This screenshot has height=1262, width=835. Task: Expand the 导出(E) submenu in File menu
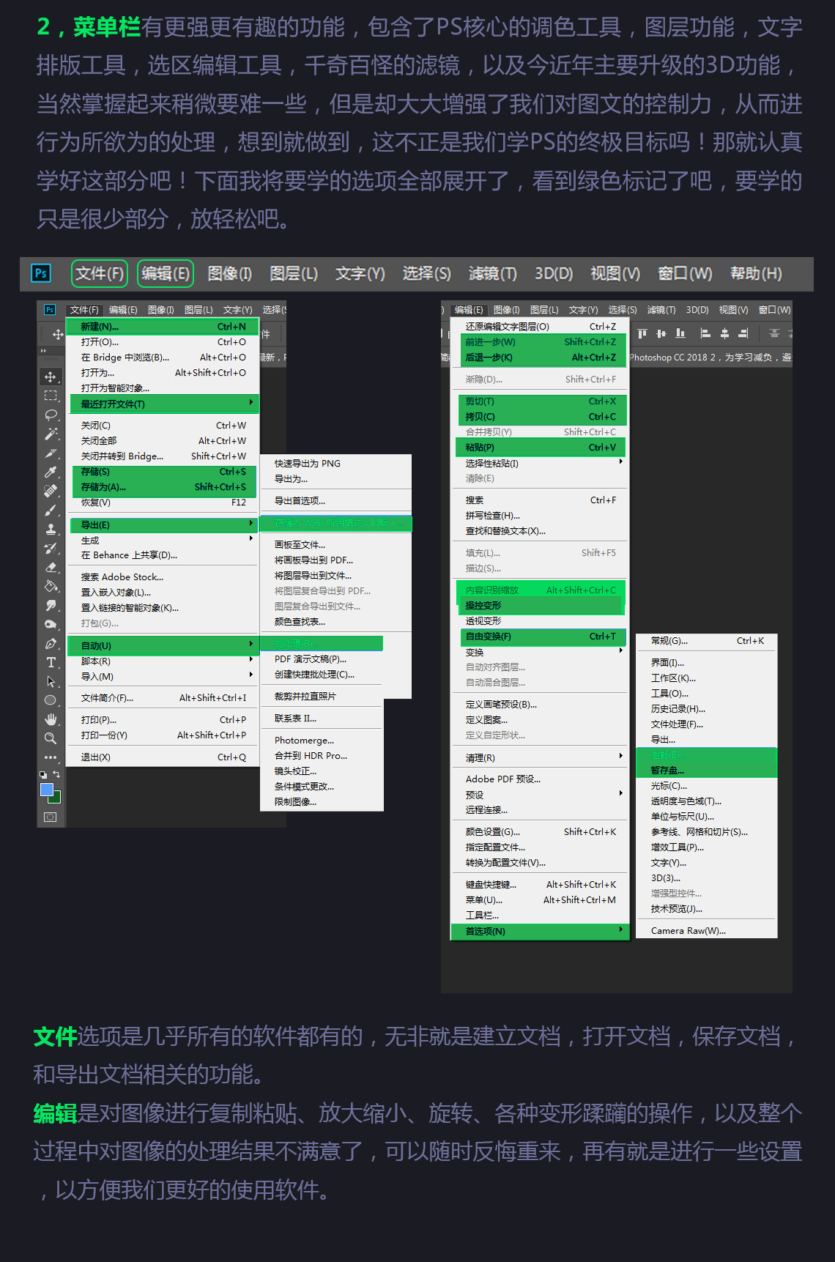[x=251, y=524]
